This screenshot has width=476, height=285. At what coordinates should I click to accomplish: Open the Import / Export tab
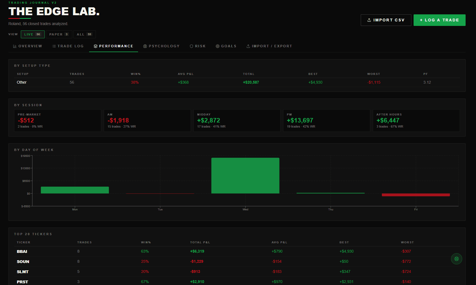[269, 46]
